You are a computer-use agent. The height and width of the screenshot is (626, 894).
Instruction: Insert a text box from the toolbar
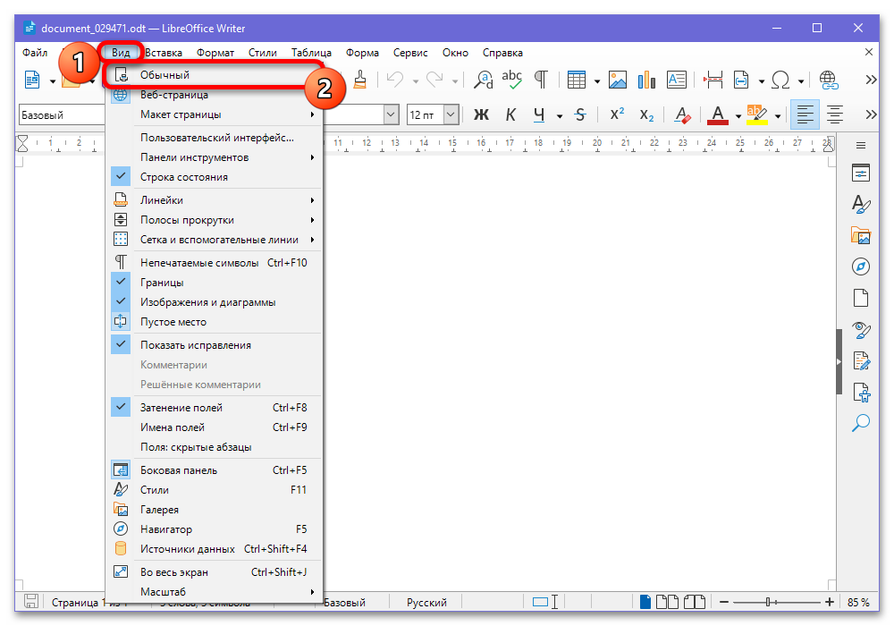click(677, 80)
